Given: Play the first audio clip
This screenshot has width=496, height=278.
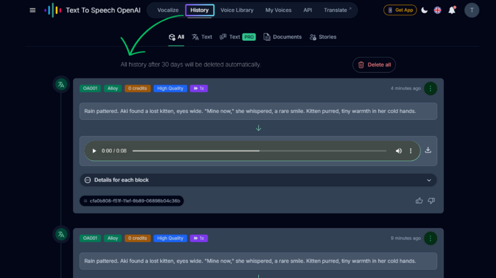Looking at the screenshot, I should click(94, 151).
